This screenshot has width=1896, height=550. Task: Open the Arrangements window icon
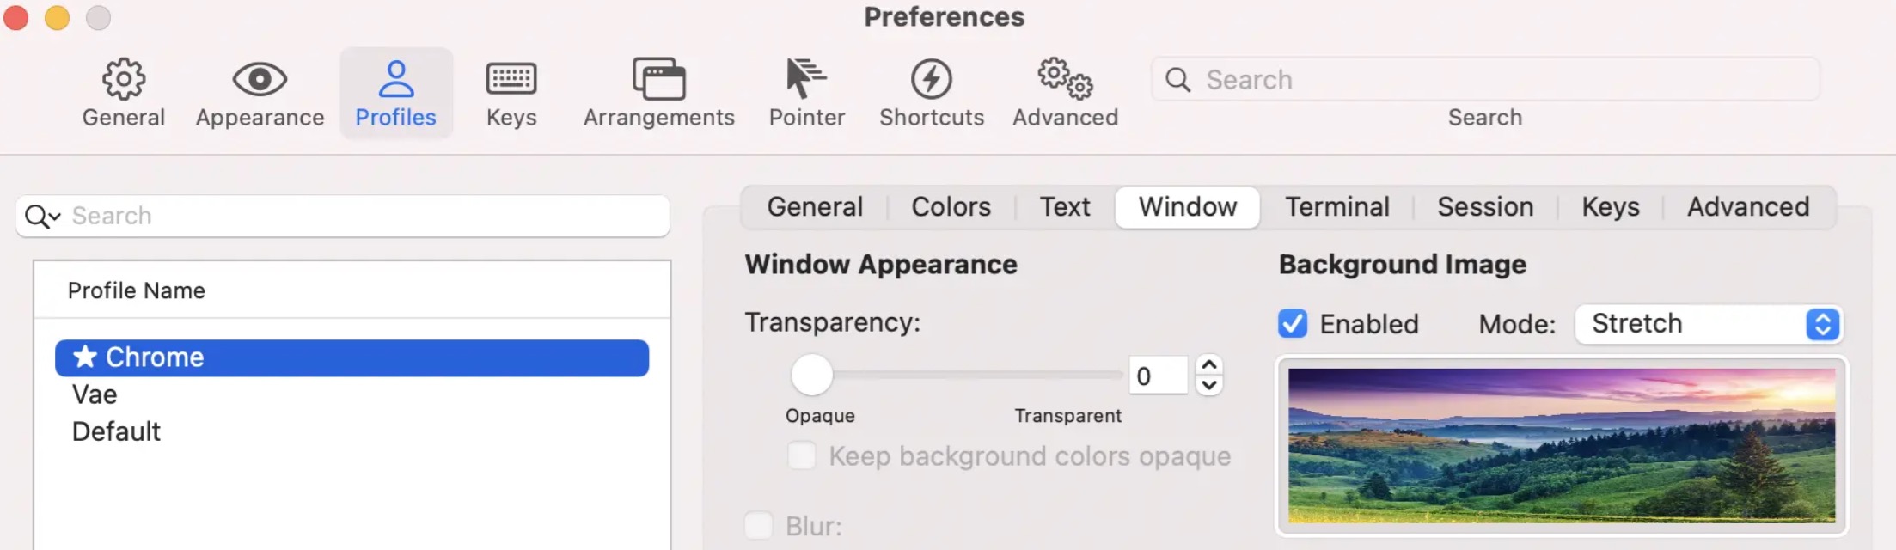[x=659, y=80]
